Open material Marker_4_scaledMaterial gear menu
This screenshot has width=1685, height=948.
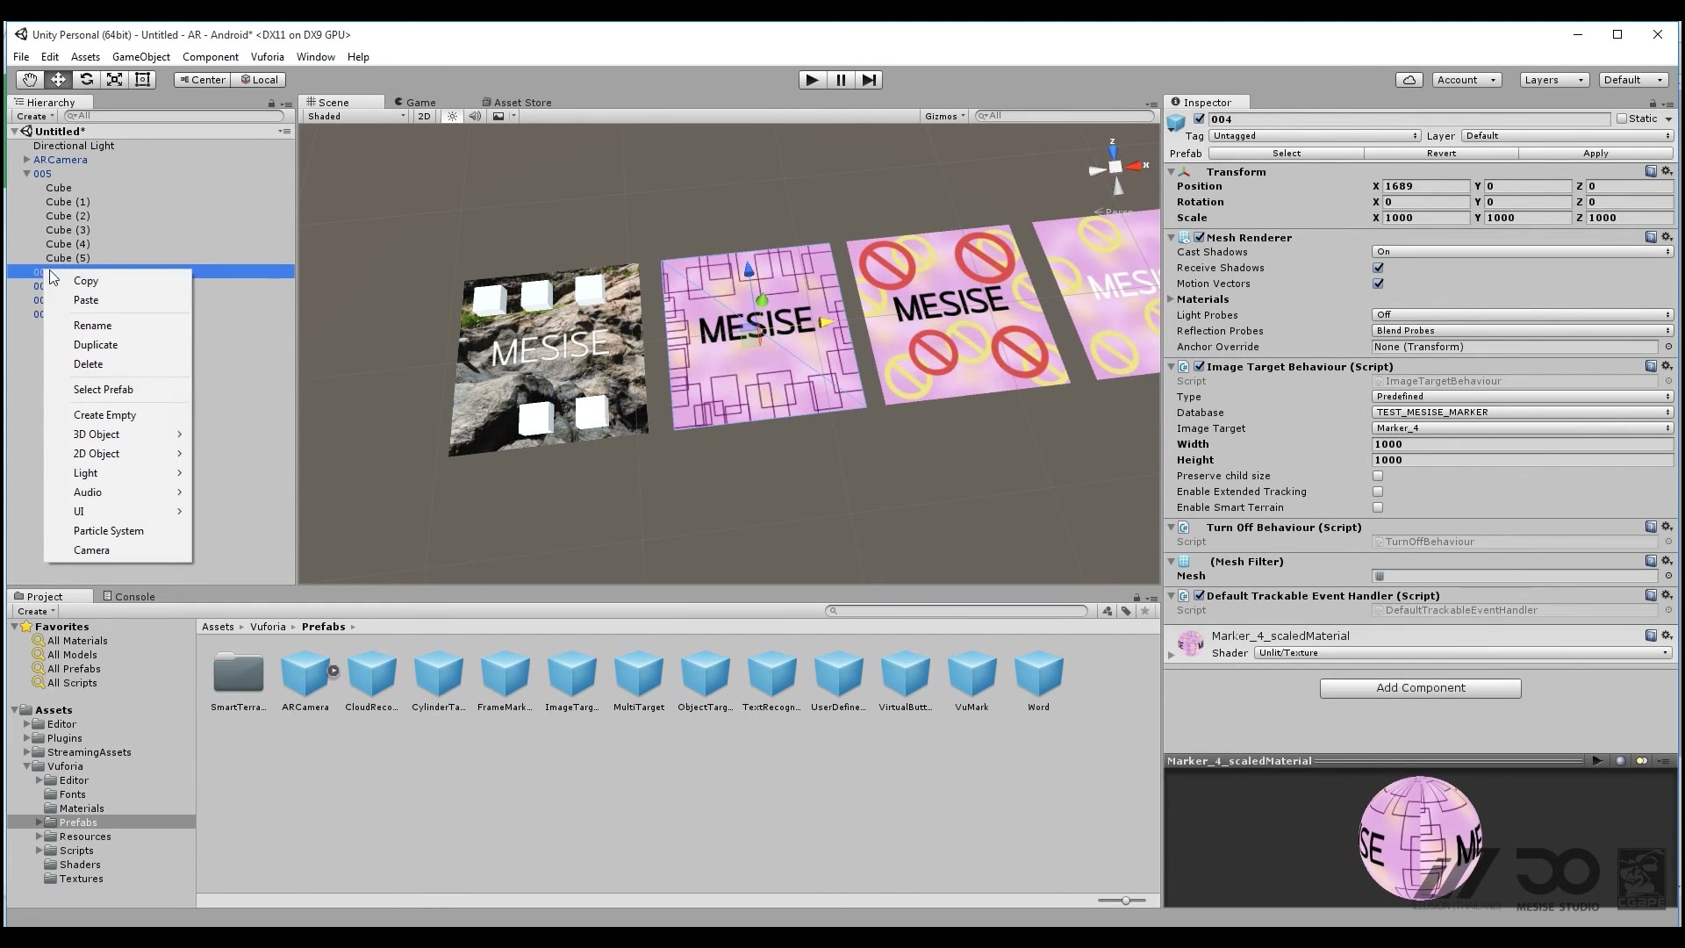[1667, 635]
